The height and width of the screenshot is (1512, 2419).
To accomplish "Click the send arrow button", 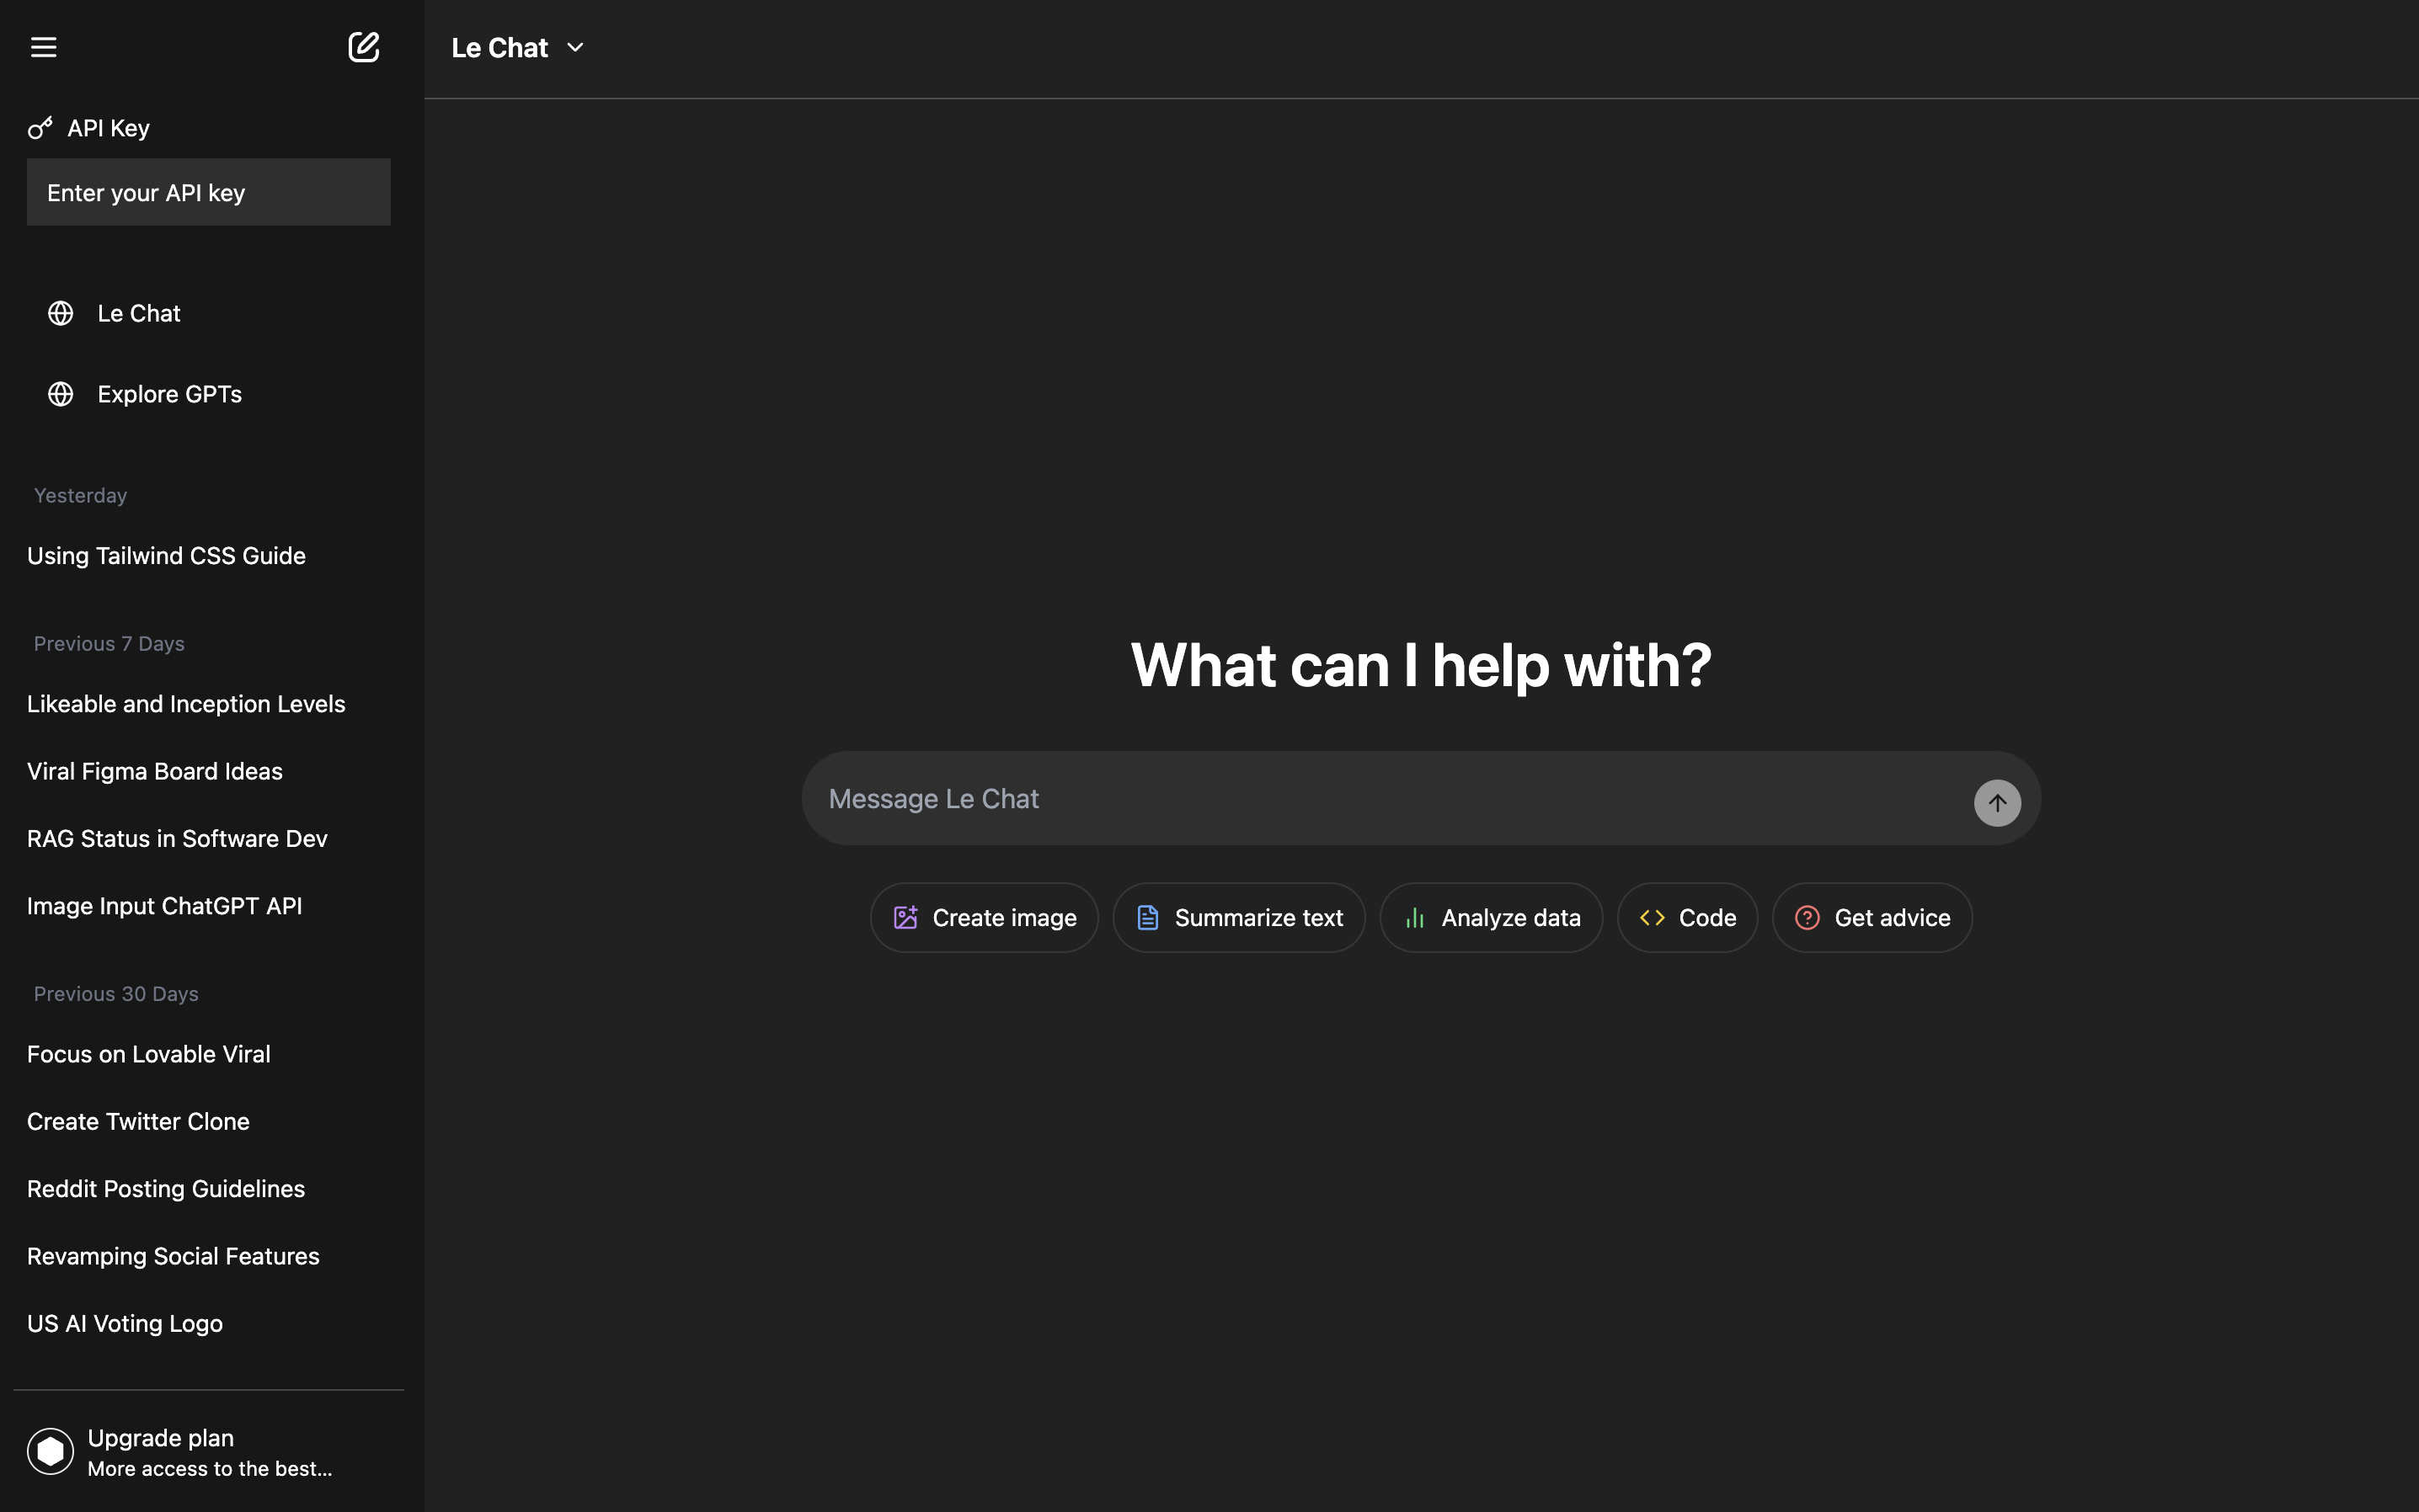I will 1997,803.
